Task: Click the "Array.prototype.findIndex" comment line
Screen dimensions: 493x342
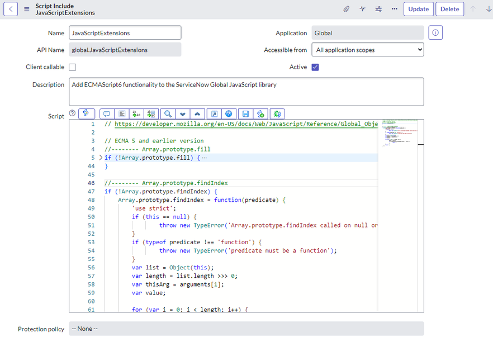Action: 166,183
